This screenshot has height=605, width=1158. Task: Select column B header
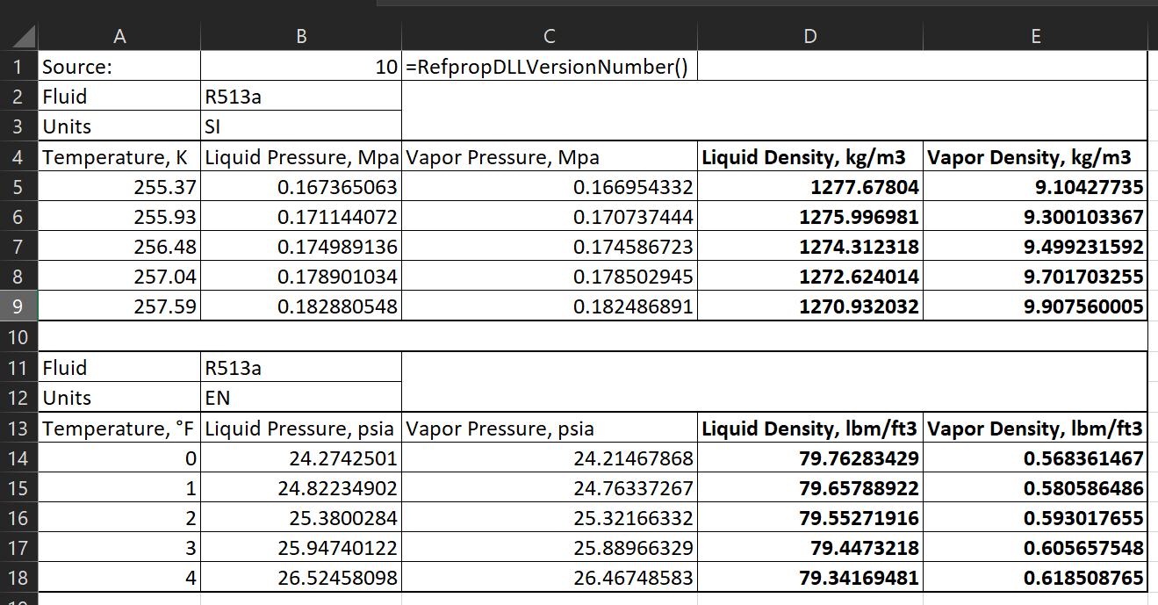(x=301, y=36)
